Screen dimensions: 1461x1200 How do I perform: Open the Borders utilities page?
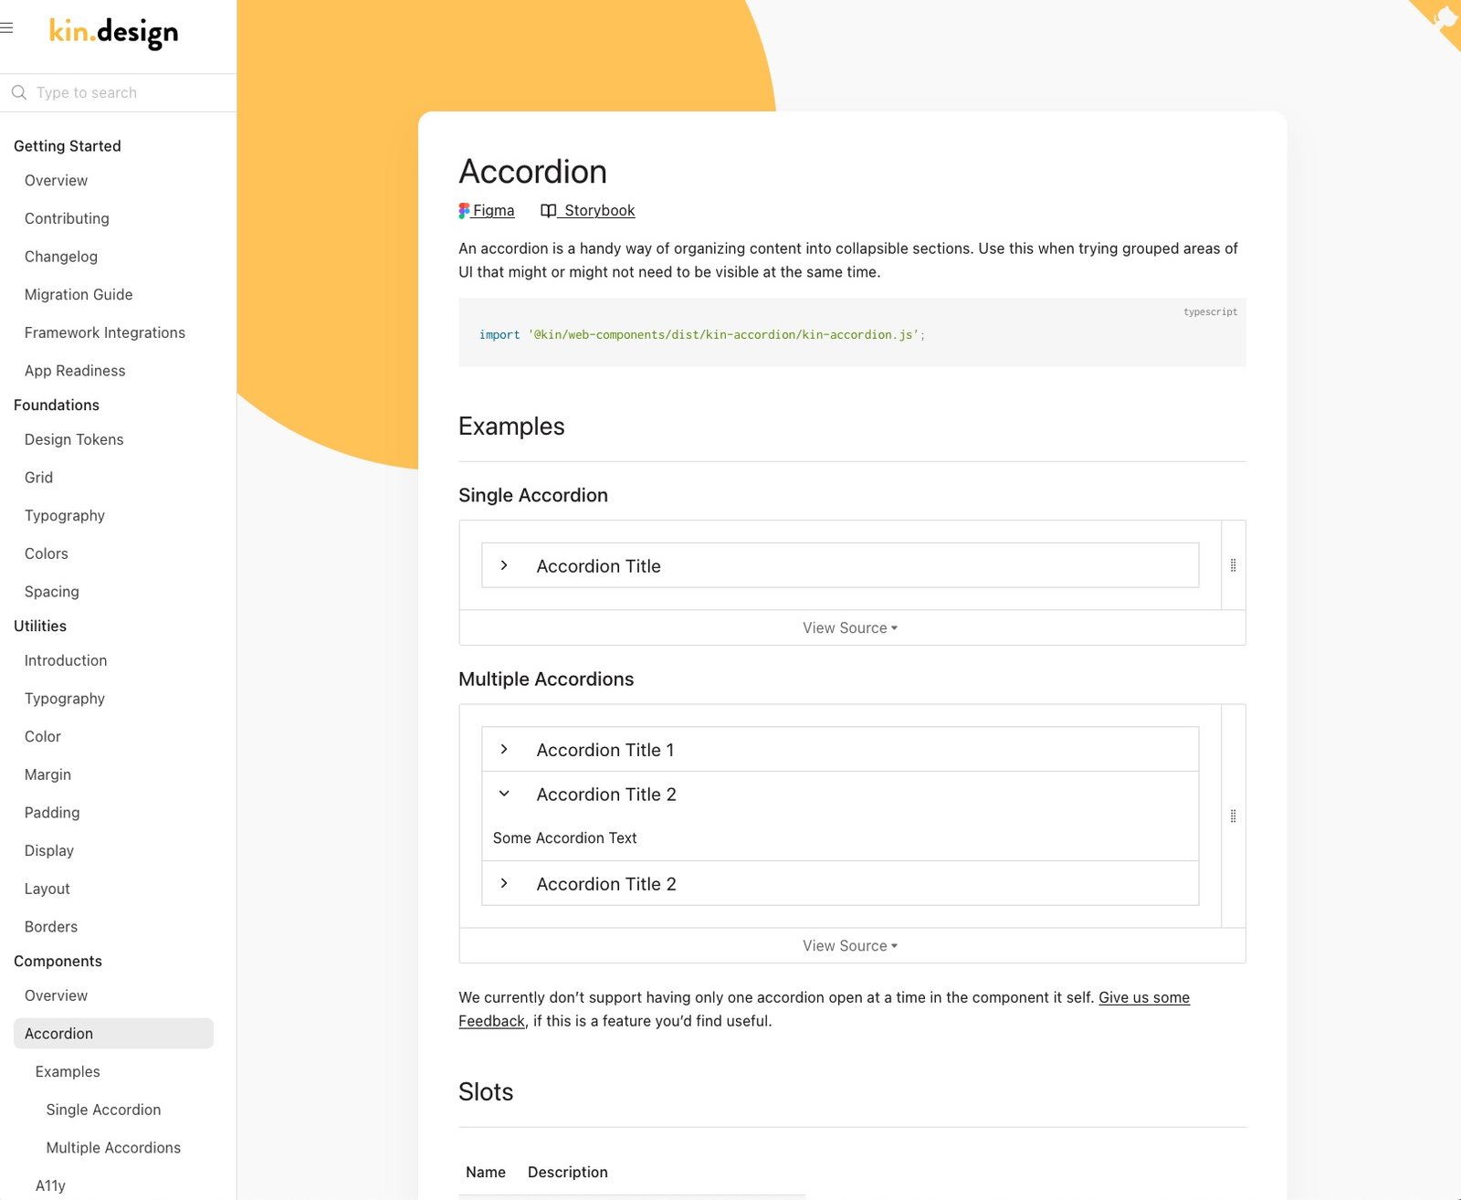pyautogui.click(x=51, y=927)
